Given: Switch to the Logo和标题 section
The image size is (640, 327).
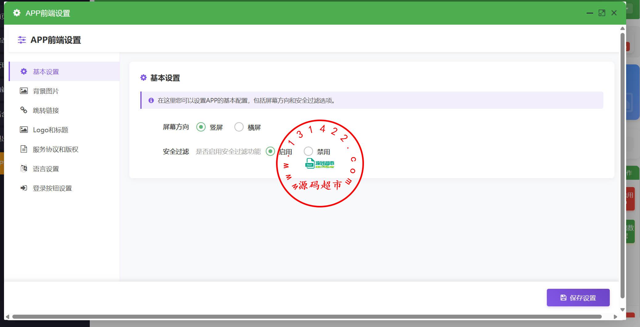Looking at the screenshot, I should click(64, 130).
